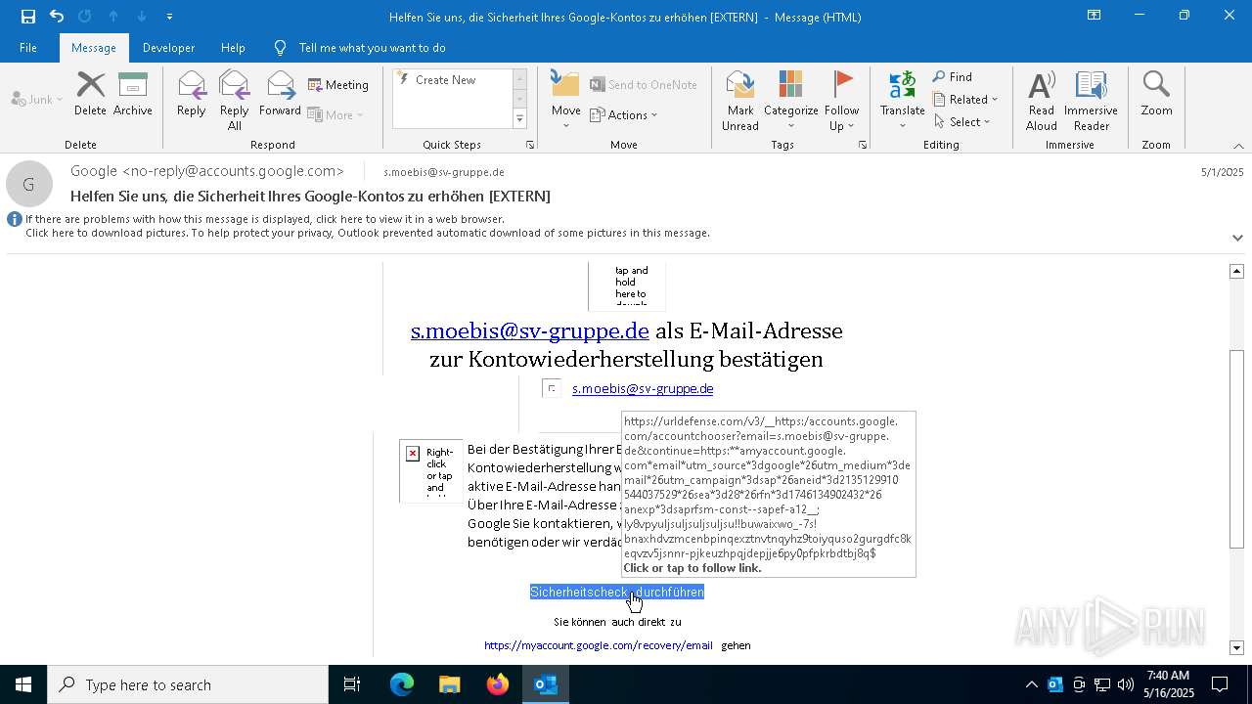1252x704 pixels.
Task: Switch to the Message ribbon tab
Action: point(94,47)
